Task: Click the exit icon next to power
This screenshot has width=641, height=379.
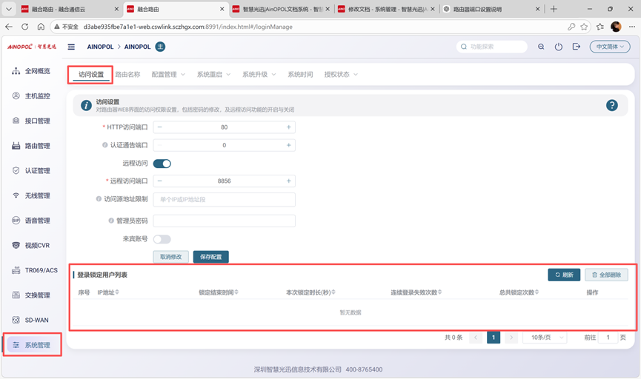Action: pyautogui.click(x=577, y=47)
